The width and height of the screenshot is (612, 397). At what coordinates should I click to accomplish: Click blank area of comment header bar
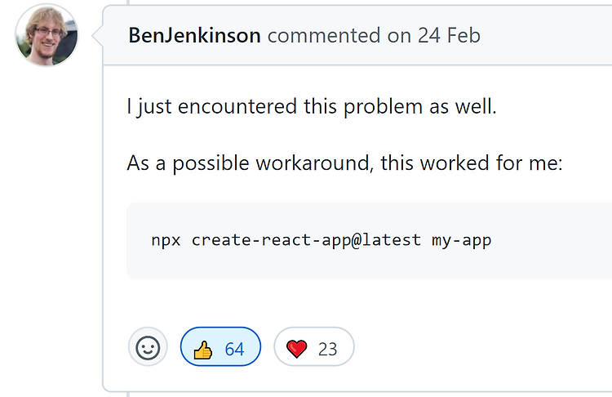click(x=547, y=36)
